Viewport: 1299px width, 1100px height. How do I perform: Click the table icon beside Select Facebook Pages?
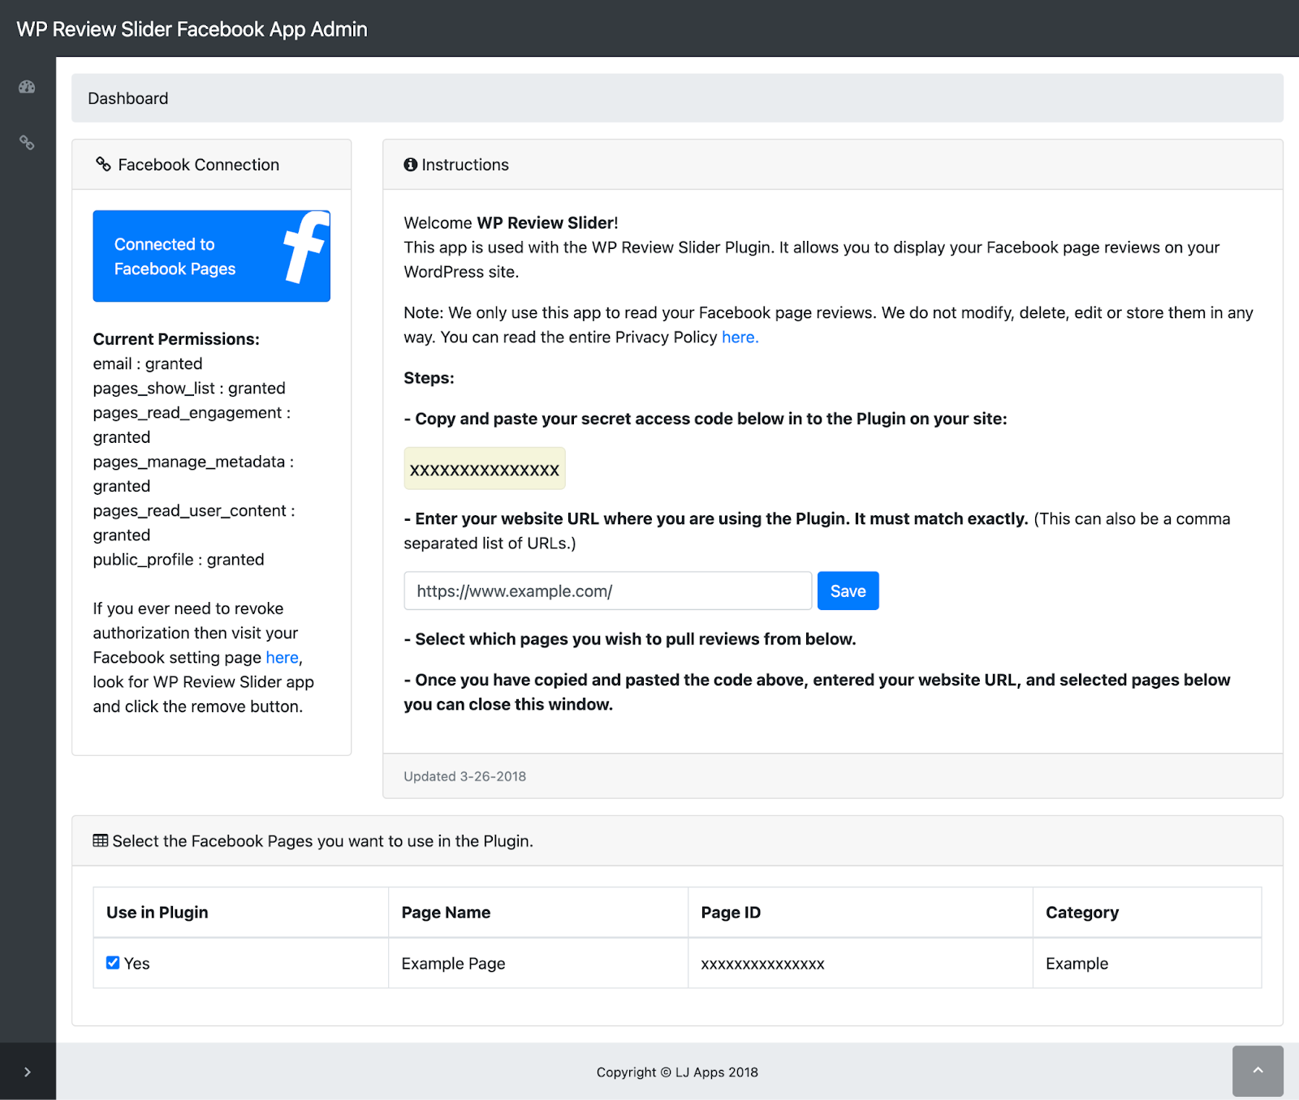coord(101,840)
